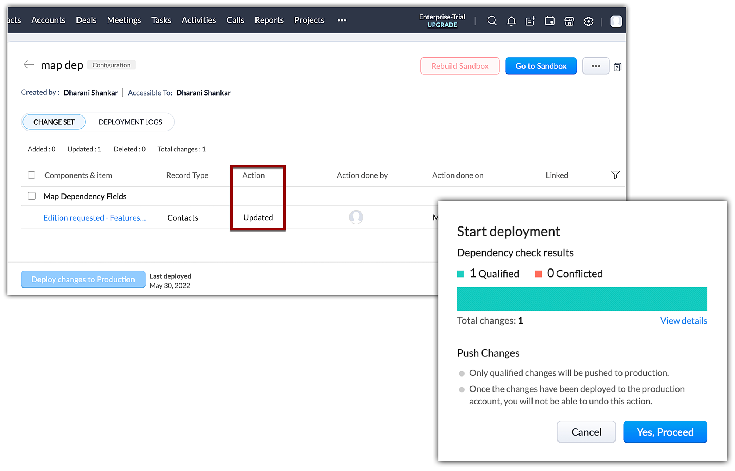Open the View details link
Viewport: 735px width, 471px height.
point(684,321)
